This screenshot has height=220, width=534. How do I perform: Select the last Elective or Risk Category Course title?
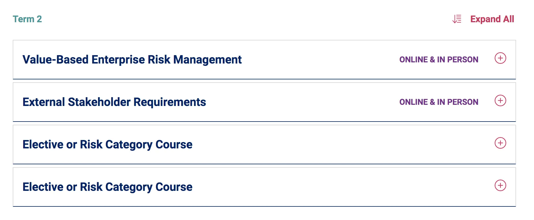107,187
